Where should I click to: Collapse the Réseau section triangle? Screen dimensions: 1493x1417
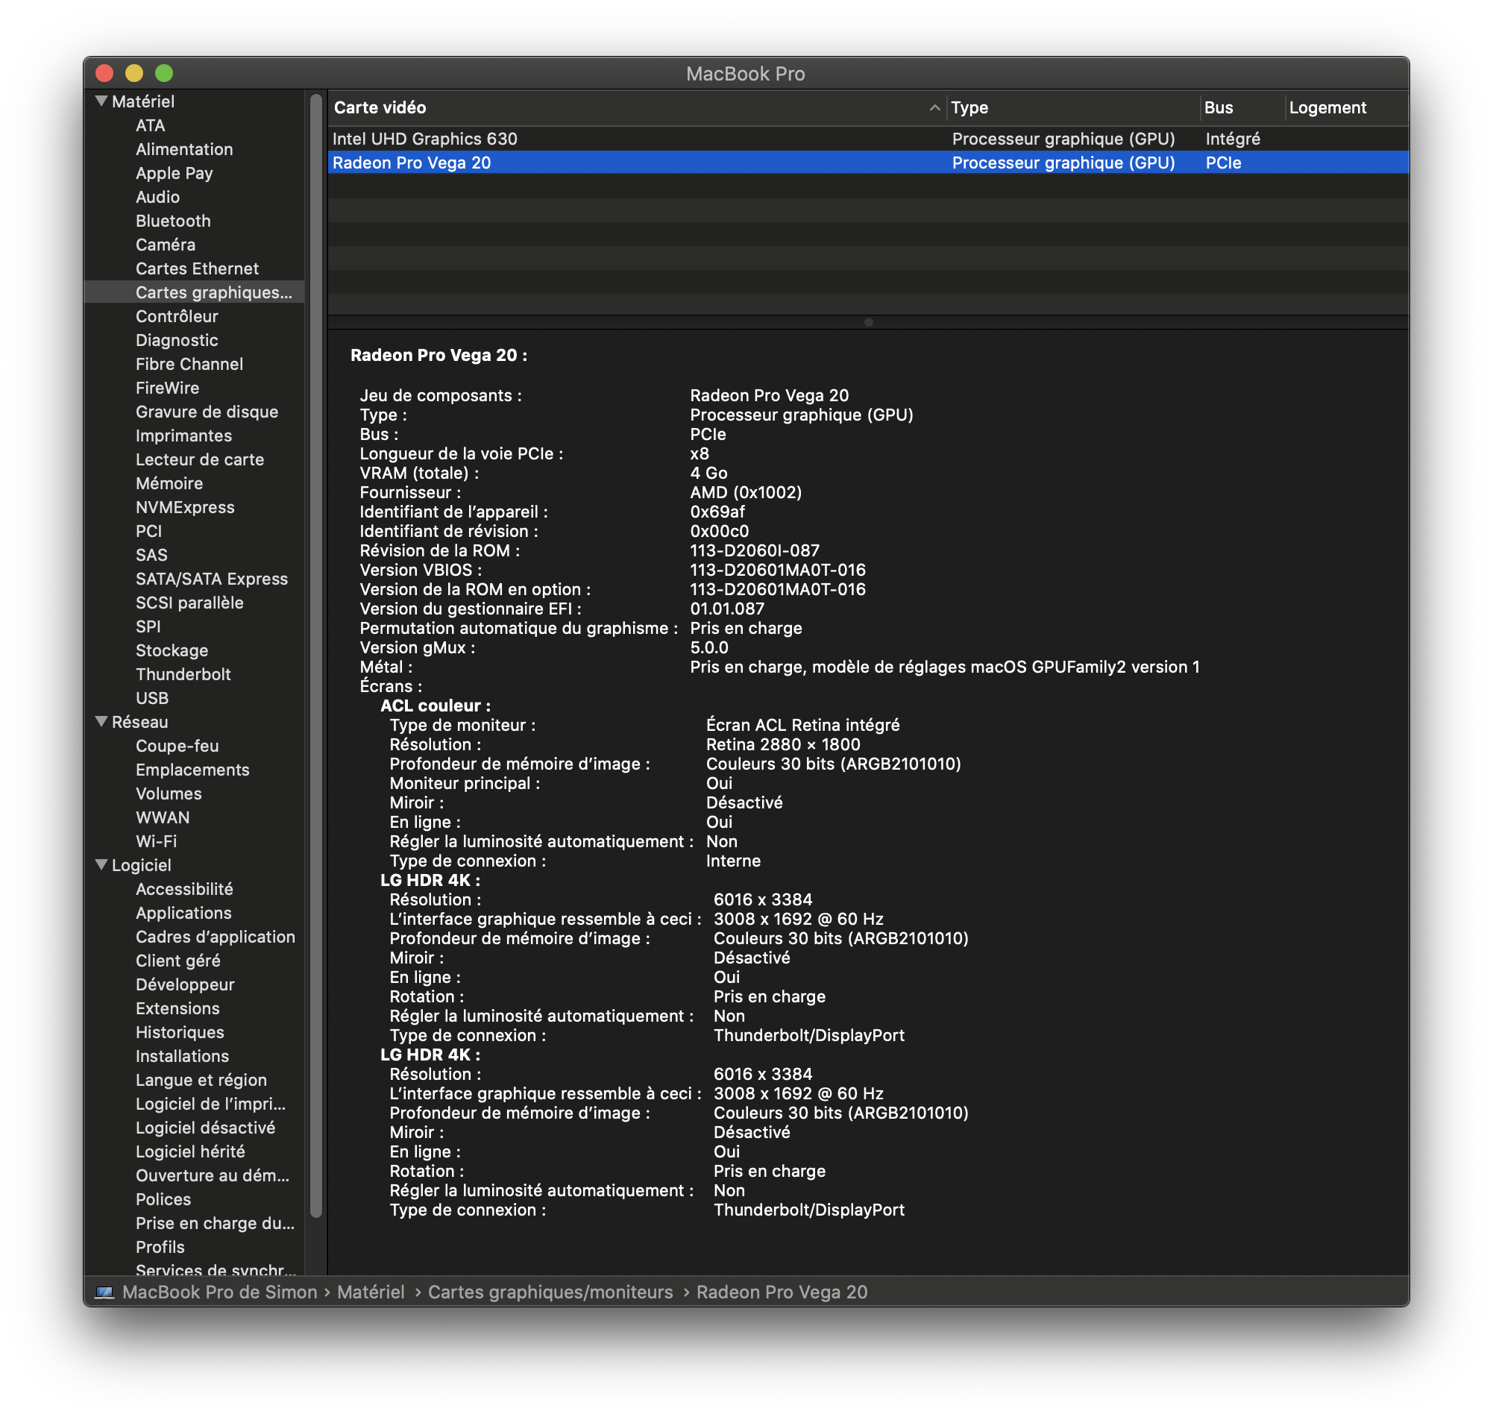click(101, 721)
